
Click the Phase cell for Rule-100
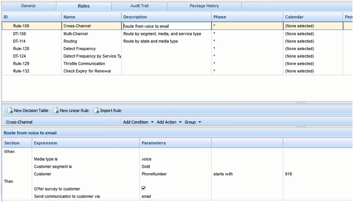coord(247,26)
